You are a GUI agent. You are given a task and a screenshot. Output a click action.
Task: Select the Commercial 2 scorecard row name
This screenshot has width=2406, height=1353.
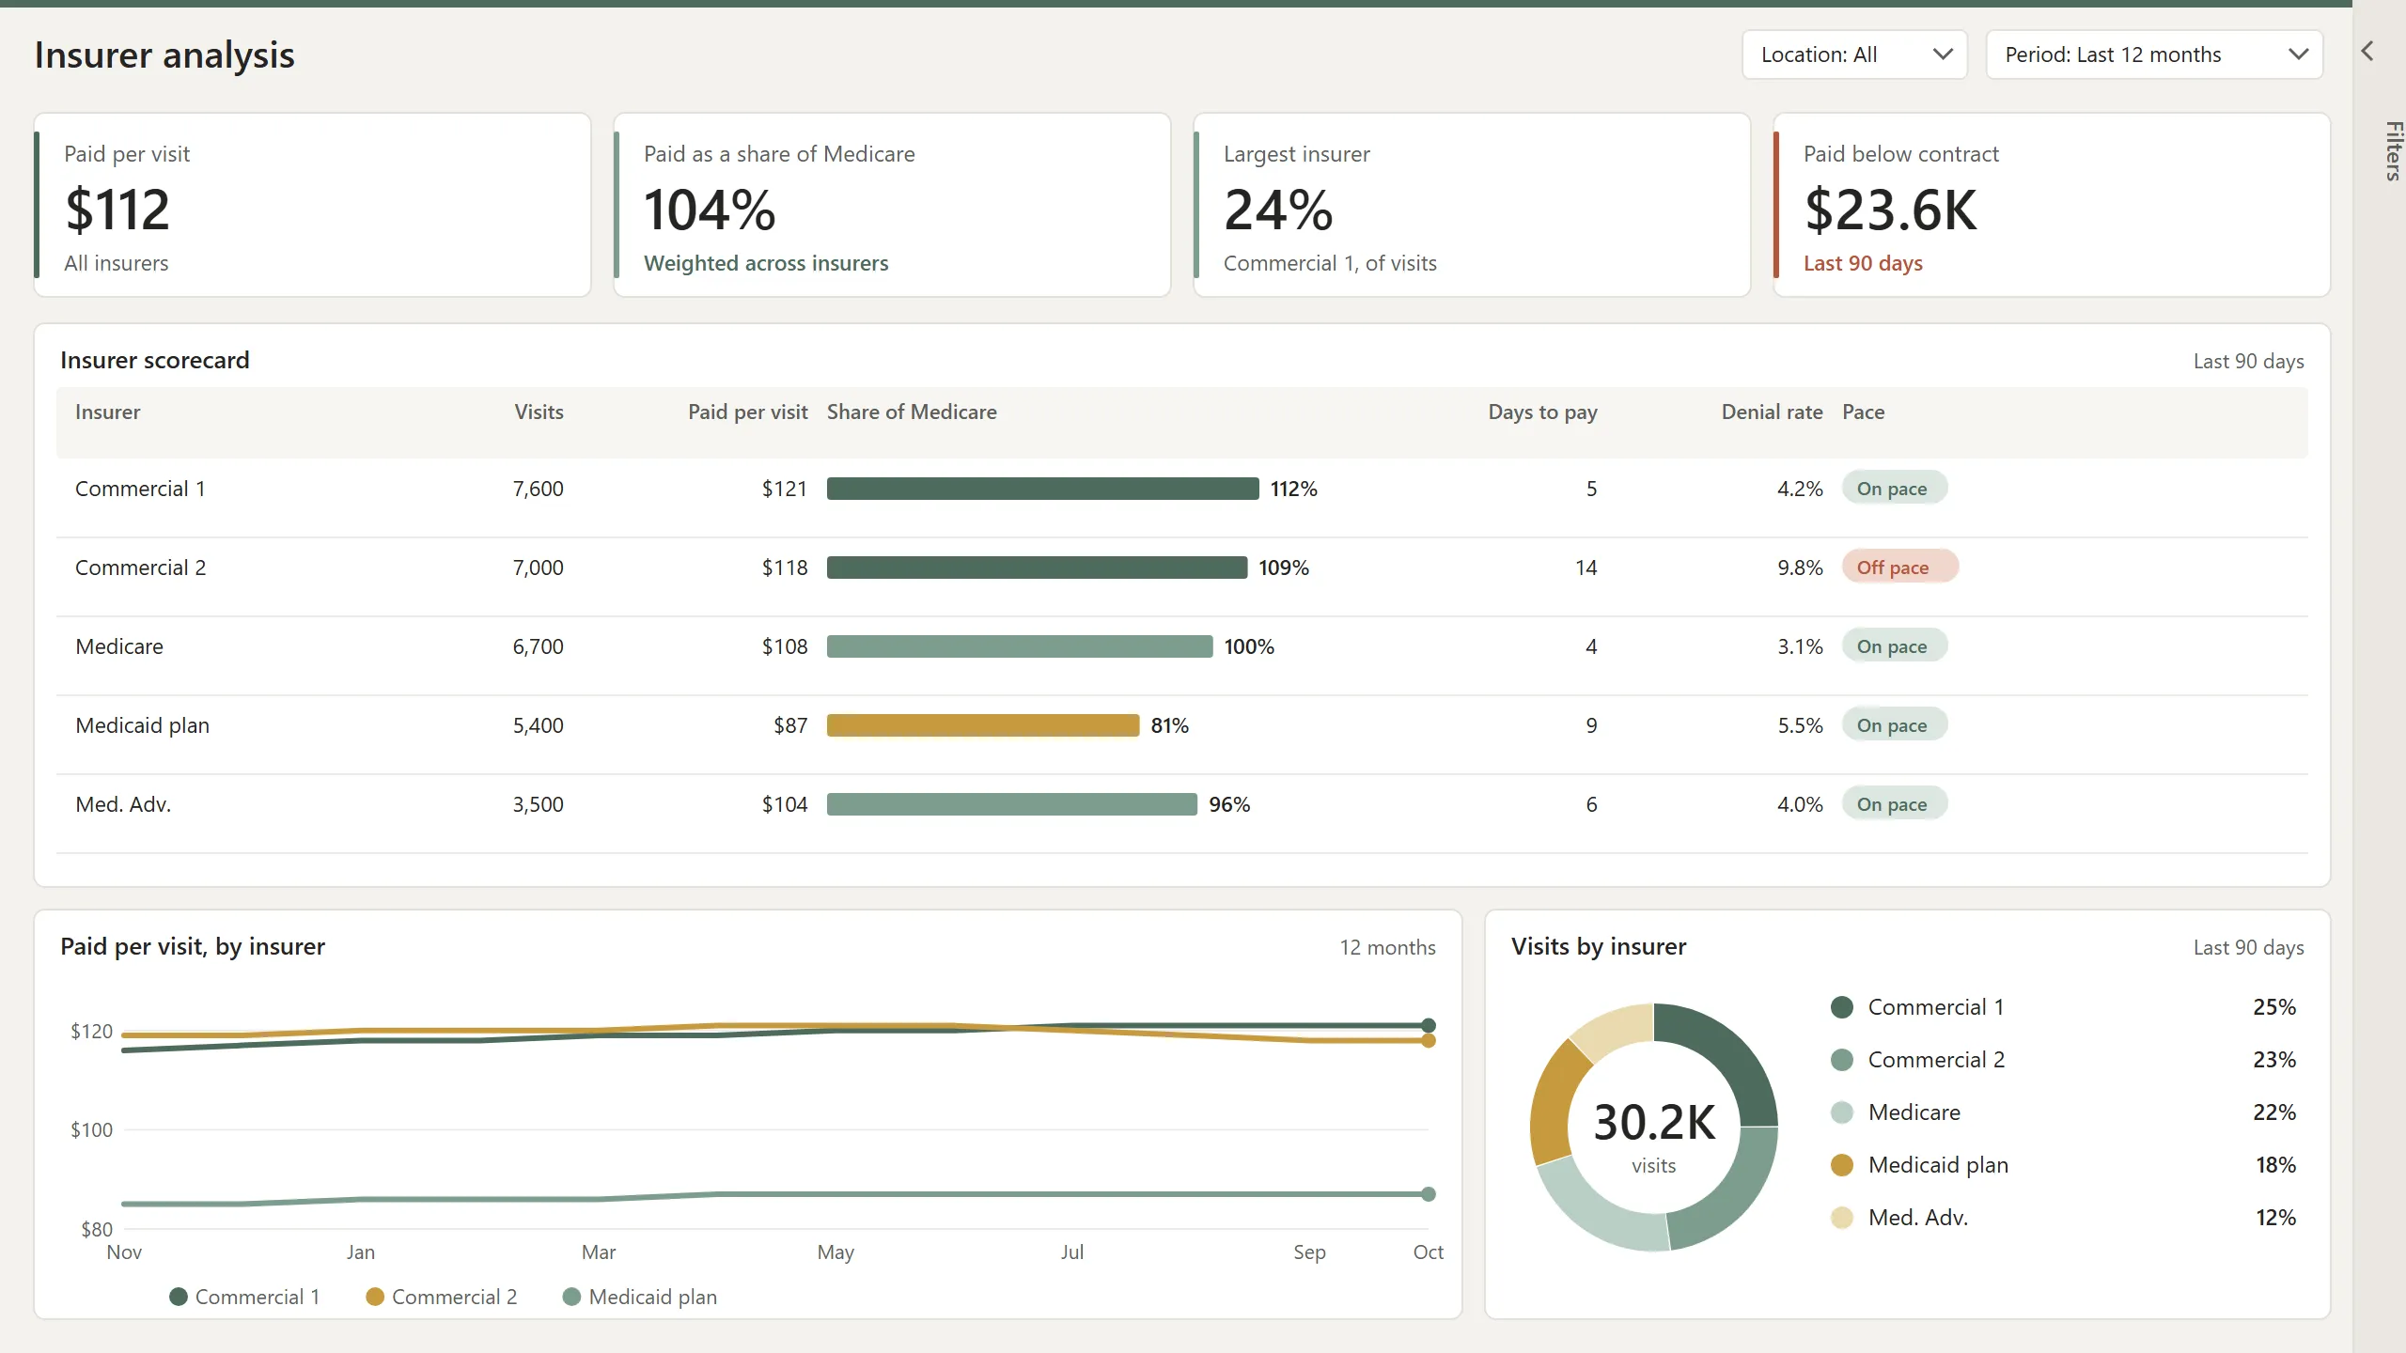click(x=140, y=568)
